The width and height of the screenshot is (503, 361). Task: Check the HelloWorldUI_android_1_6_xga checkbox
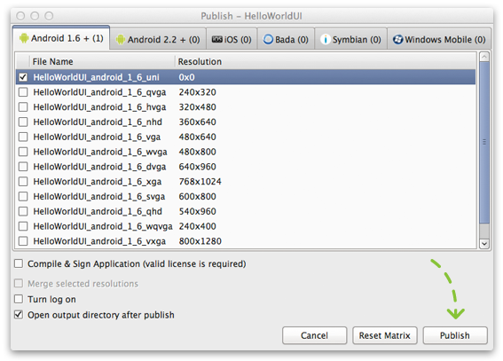(23, 182)
